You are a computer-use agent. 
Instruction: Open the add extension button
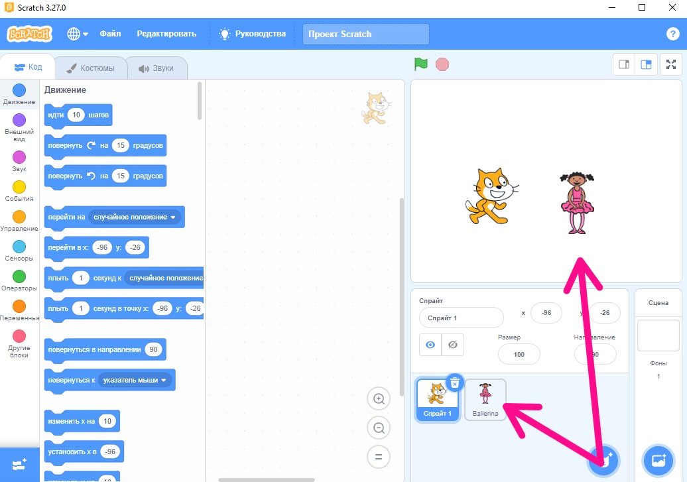point(19,465)
